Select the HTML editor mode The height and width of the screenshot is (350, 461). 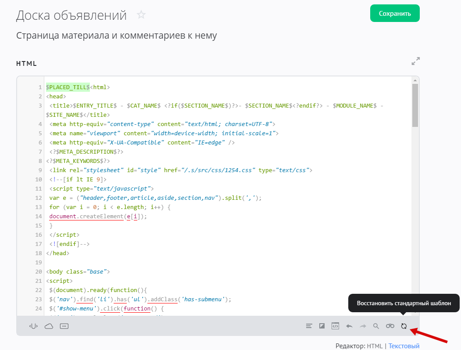(374, 346)
